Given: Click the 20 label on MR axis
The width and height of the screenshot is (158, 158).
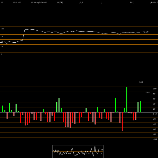Looking at the screenshot, I should (154, 109).
